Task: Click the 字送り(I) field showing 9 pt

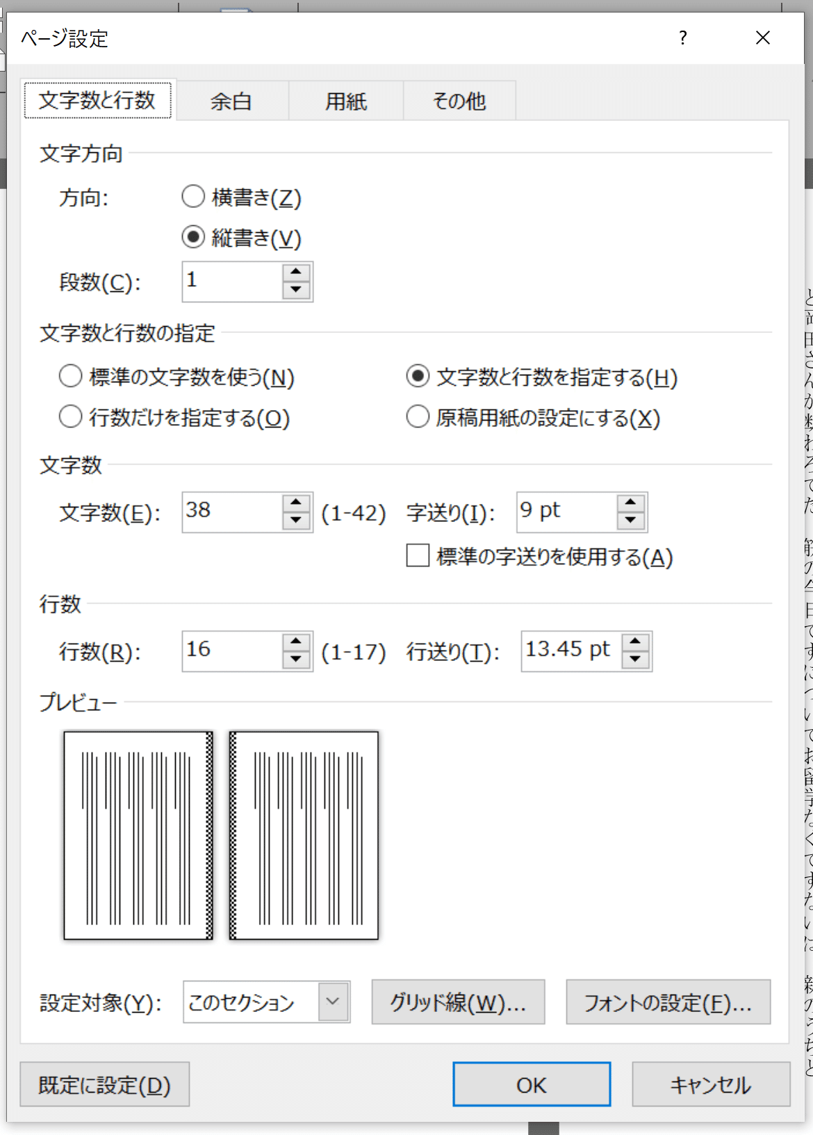Action: click(567, 512)
